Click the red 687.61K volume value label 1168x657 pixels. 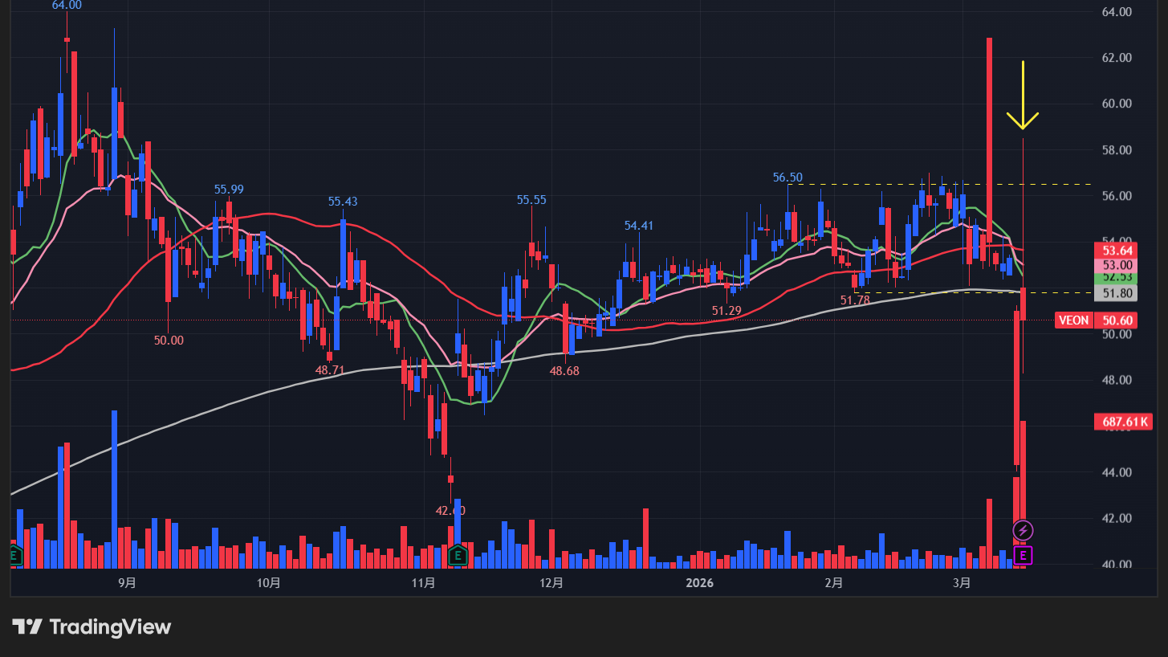pyautogui.click(x=1123, y=422)
